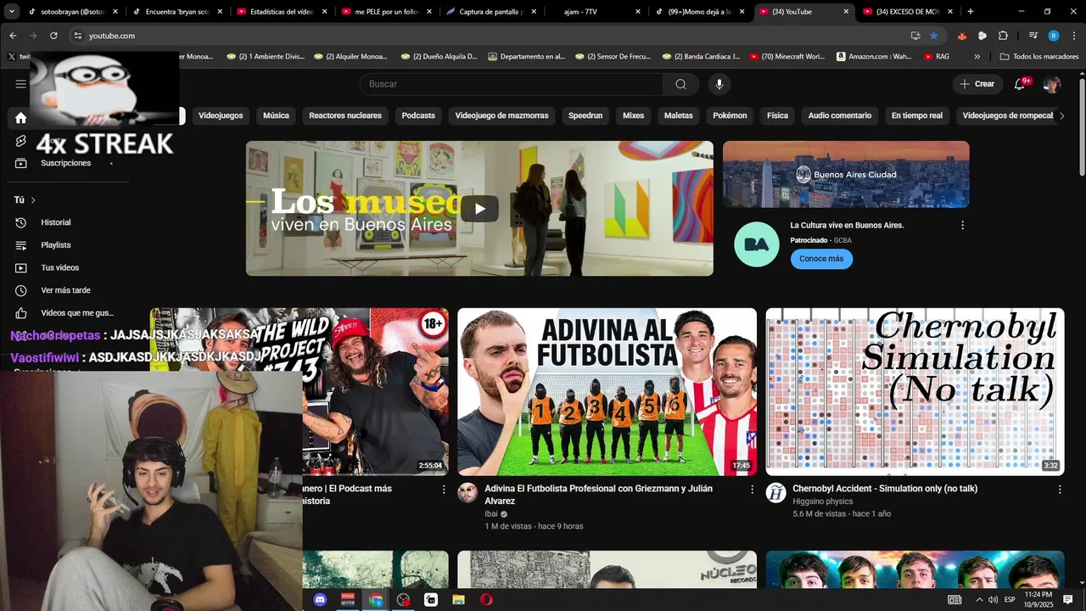
Task: Click the Conoce más button
Action: [x=821, y=259]
